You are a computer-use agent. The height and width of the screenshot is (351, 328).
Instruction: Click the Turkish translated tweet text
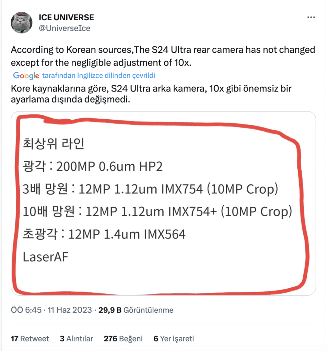pos(151,94)
